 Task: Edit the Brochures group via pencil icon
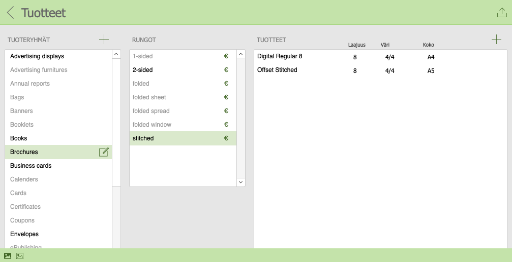104,152
